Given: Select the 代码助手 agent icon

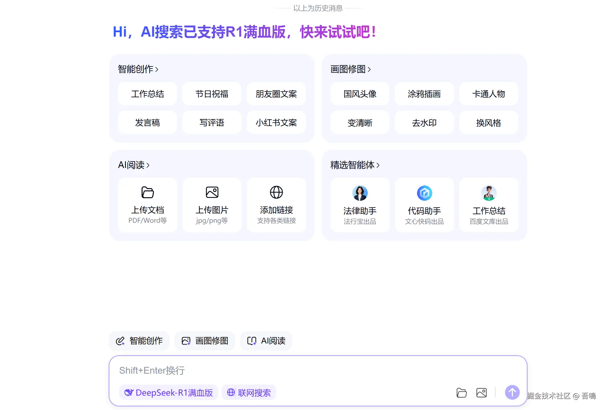Looking at the screenshot, I should (x=424, y=193).
